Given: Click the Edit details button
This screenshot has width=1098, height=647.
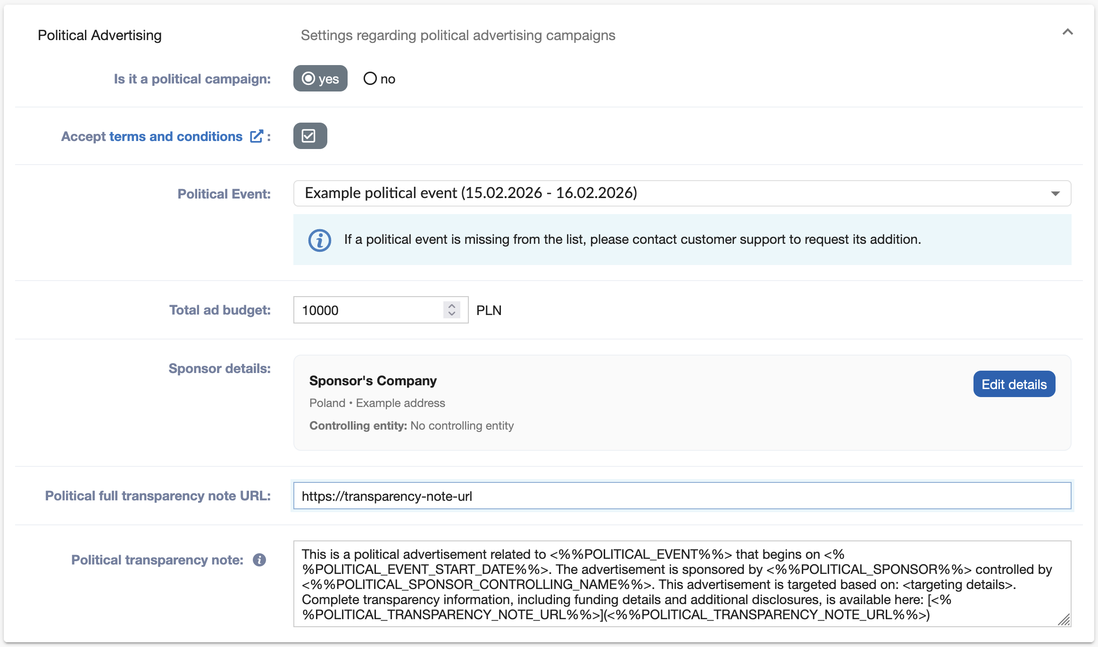Looking at the screenshot, I should (x=1014, y=384).
